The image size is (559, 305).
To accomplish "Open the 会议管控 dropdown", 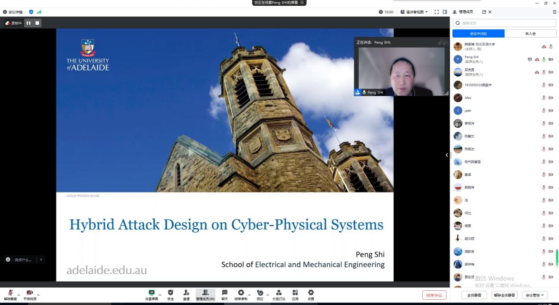I will pos(534,295).
